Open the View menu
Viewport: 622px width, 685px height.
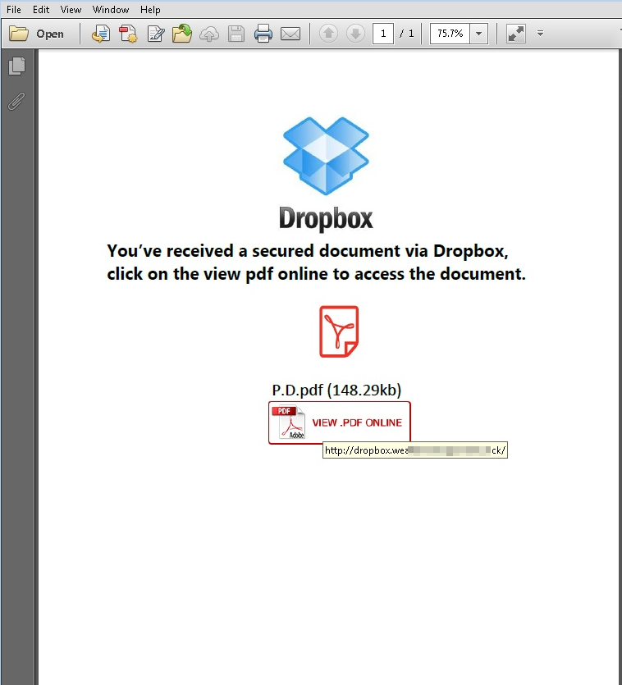coord(71,10)
